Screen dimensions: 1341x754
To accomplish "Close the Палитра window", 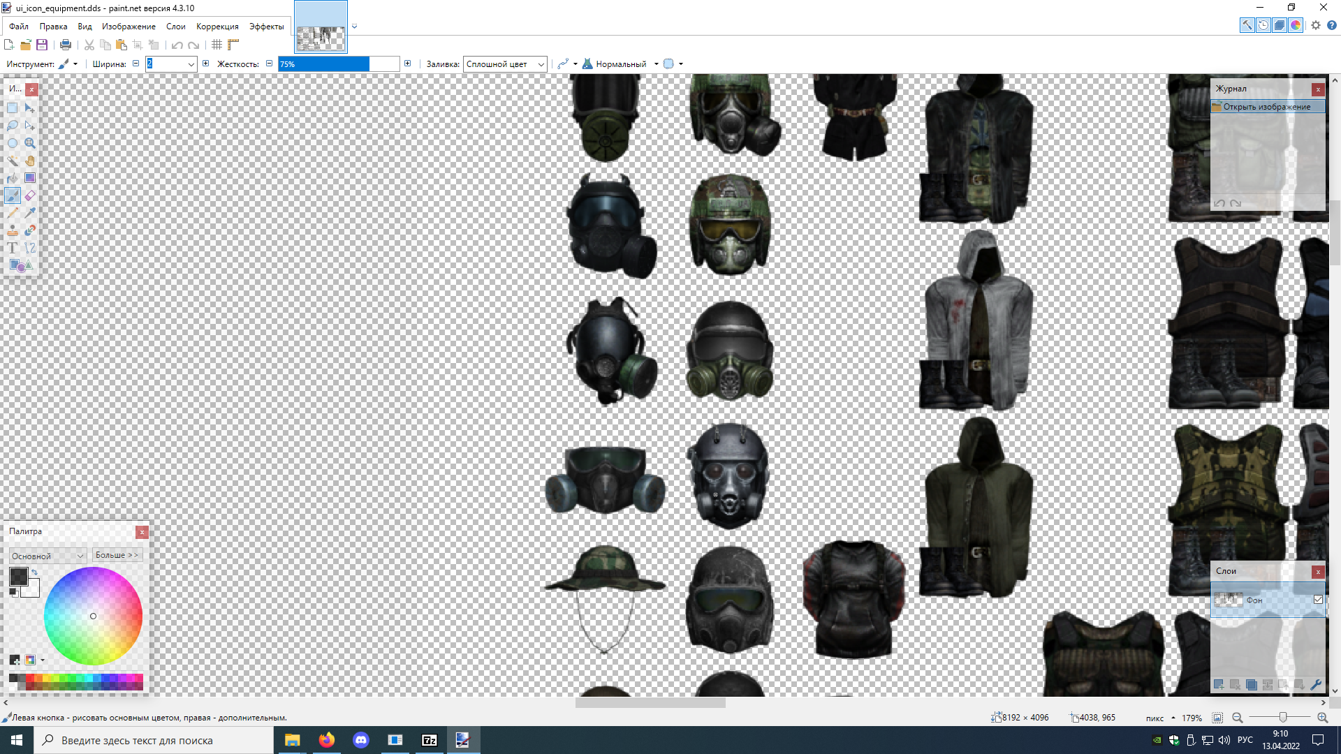I will 142,532.
